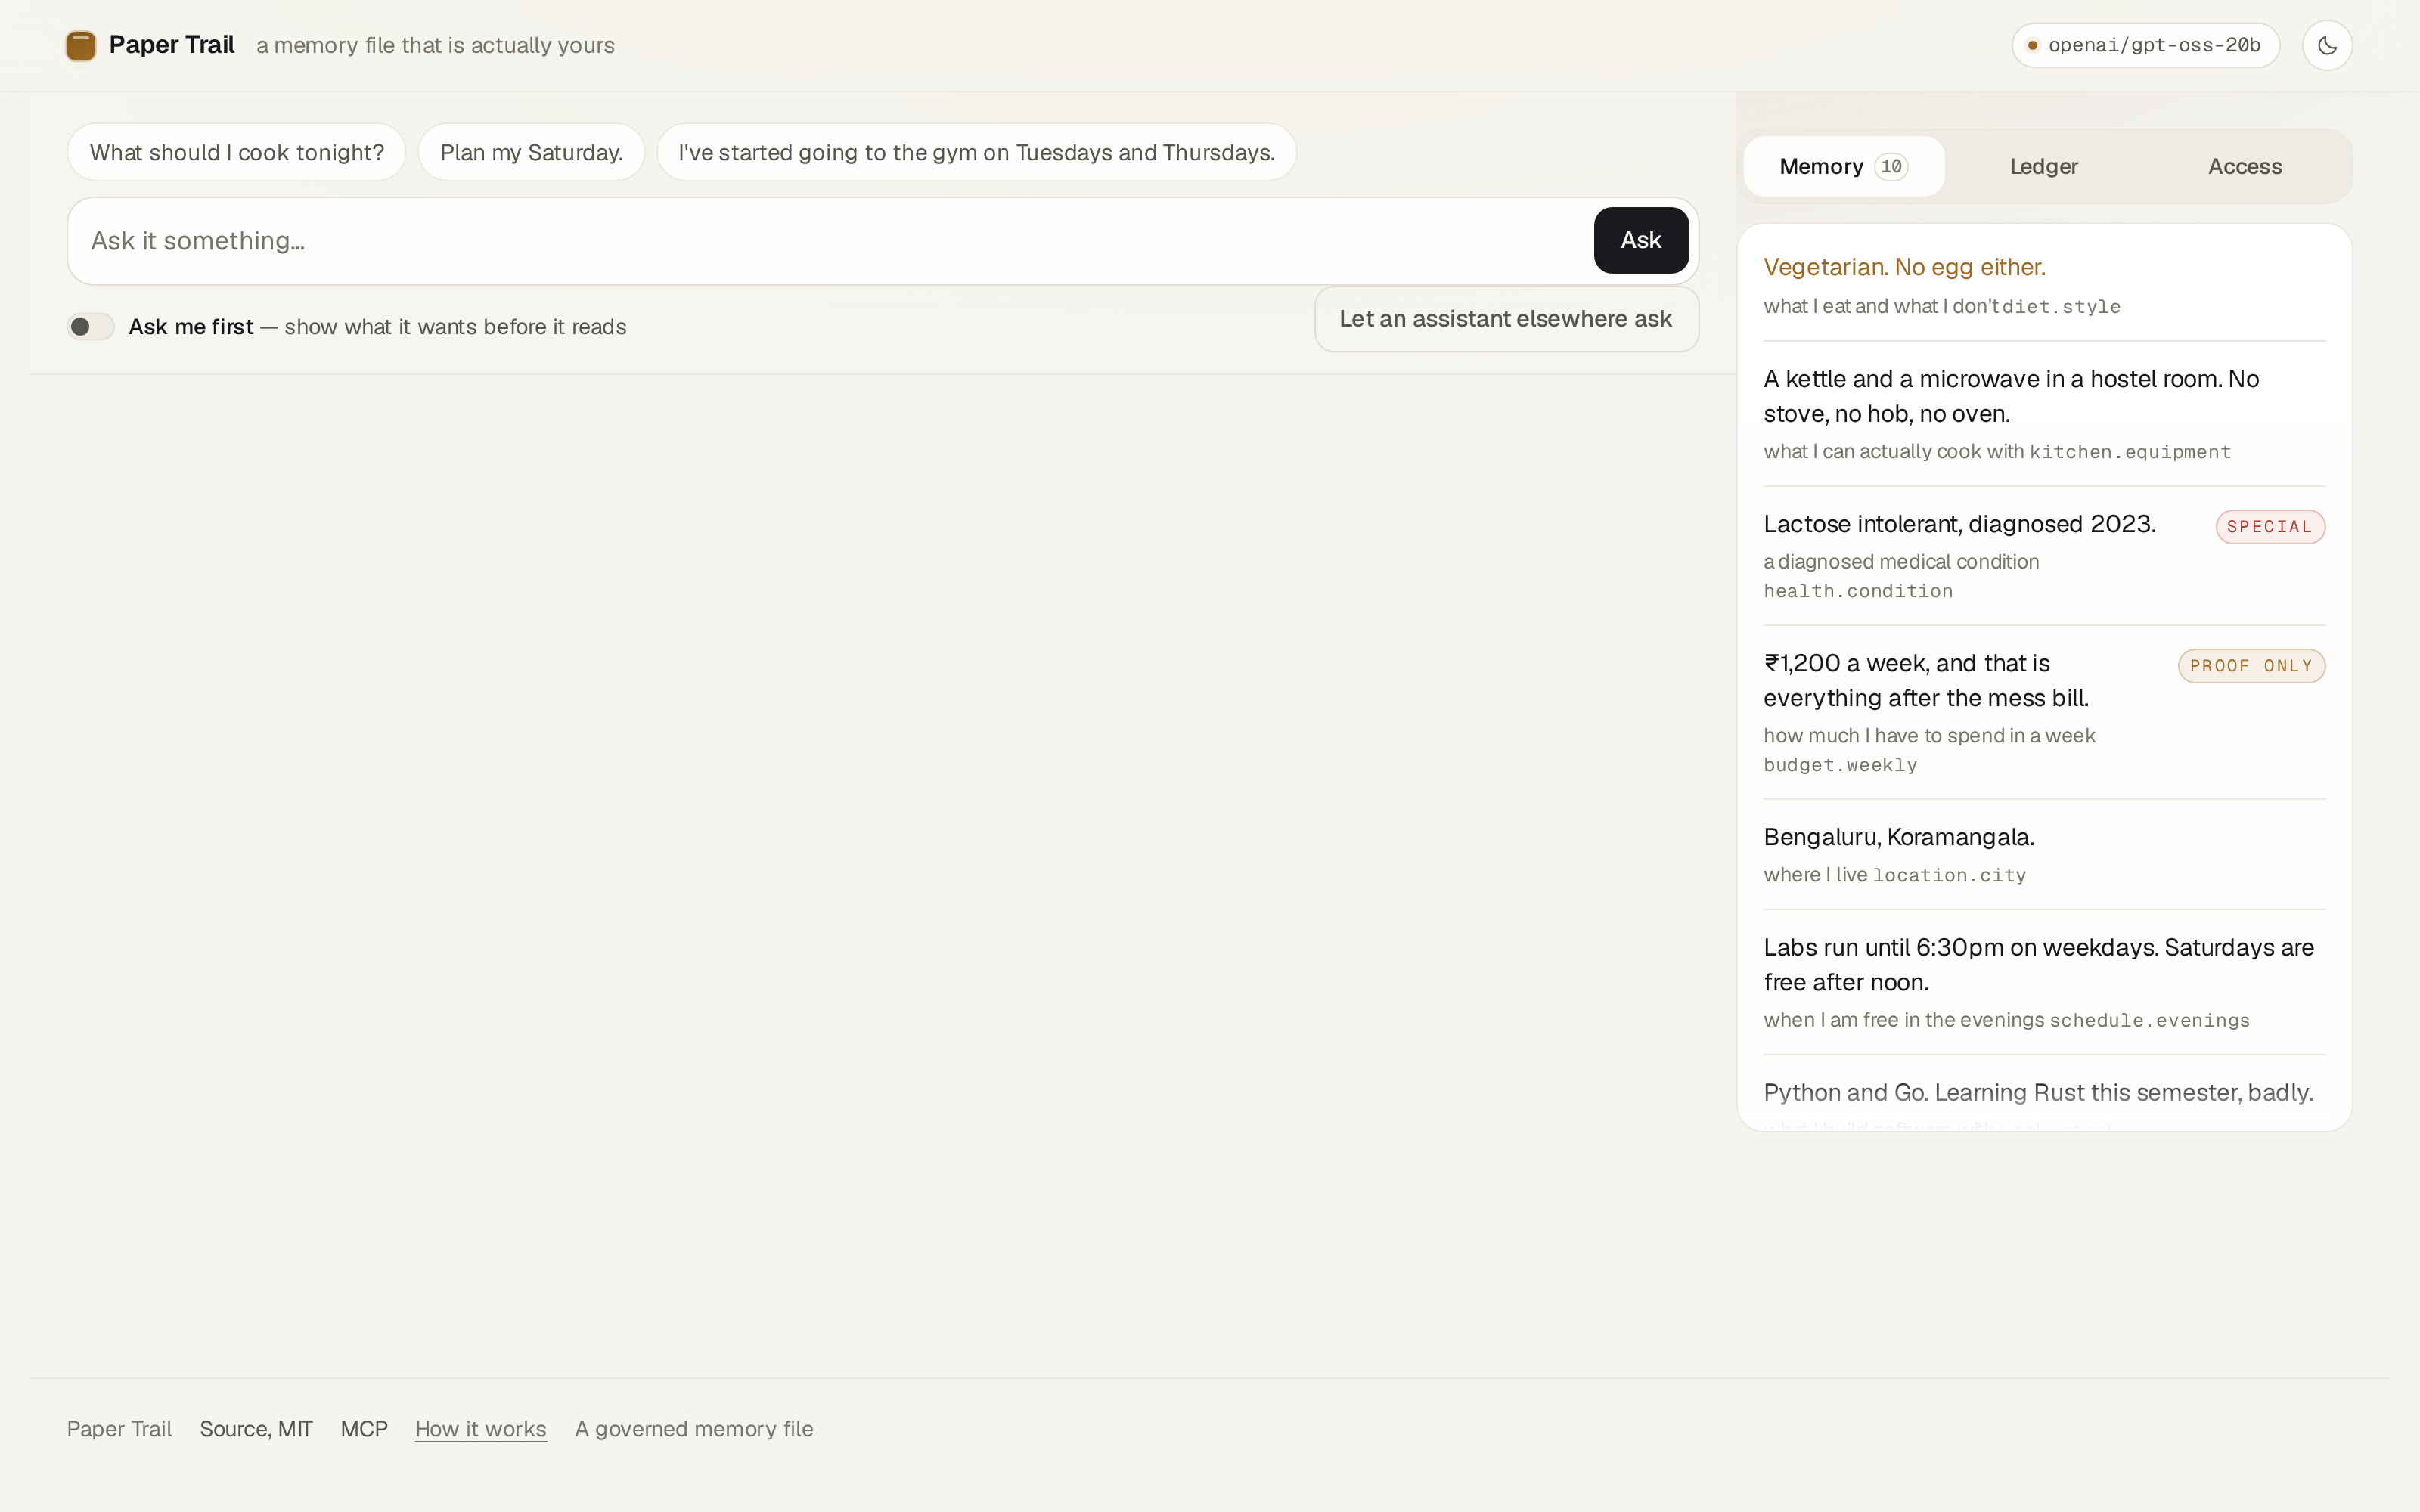Select the 'Labs run until 6:30pm' memory

[x=2044, y=982]
